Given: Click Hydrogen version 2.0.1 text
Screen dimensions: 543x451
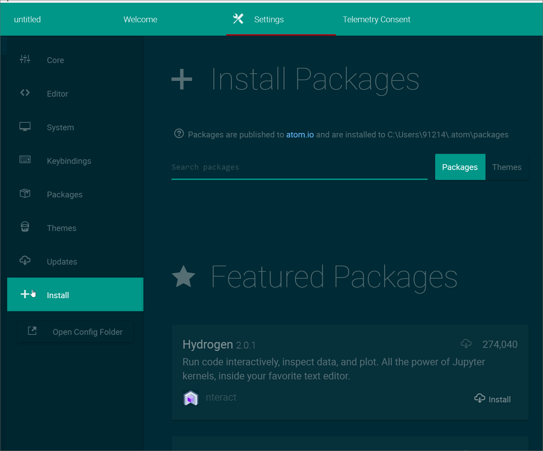Looking at the screenshot, I should click(x=246, y=345).
